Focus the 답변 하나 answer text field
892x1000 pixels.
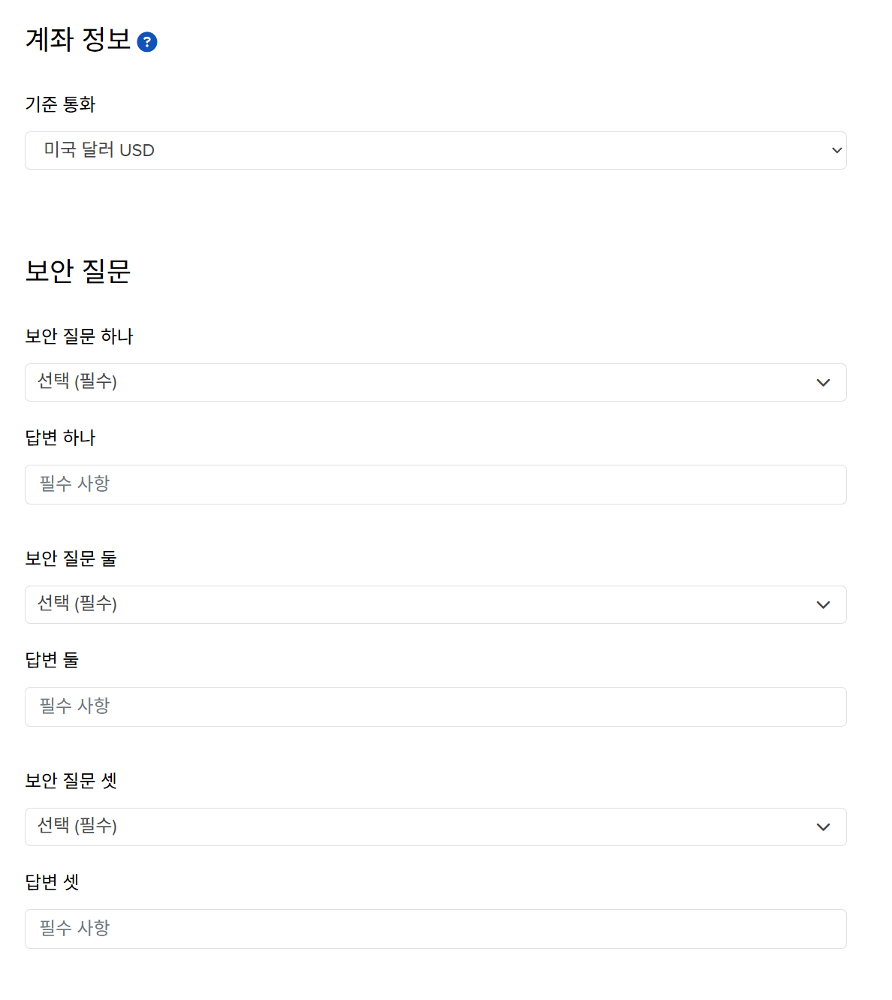tap(435, 485)
